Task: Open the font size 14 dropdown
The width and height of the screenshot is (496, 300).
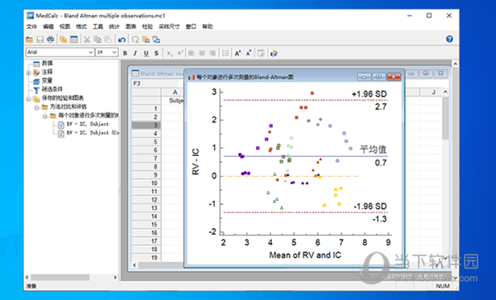Action: (x=107, y=52)
